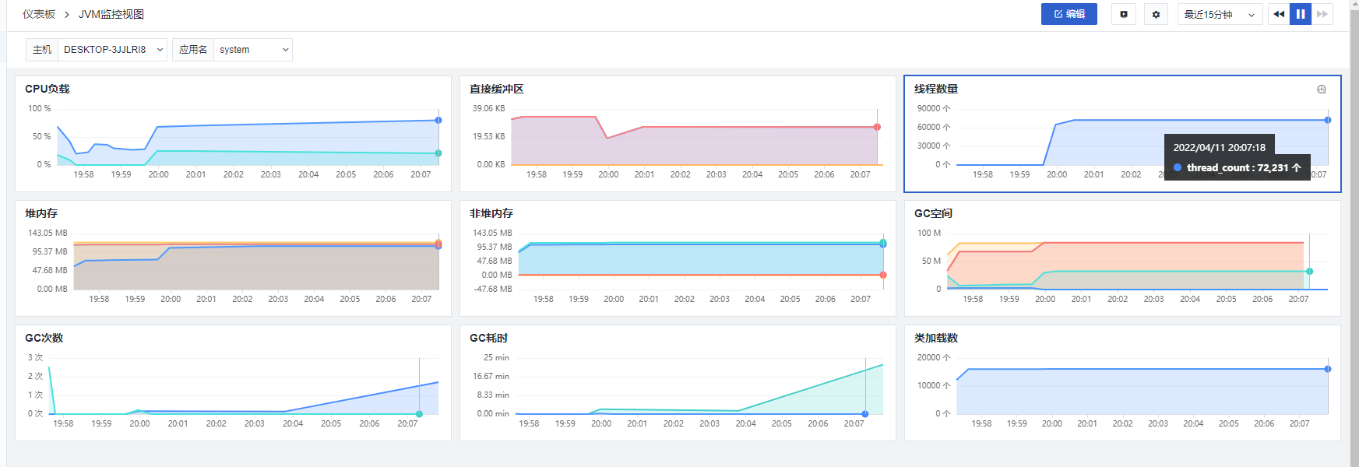
Task: Click 25 min axis label on GC耗时
Action: (x=496, y=357)
